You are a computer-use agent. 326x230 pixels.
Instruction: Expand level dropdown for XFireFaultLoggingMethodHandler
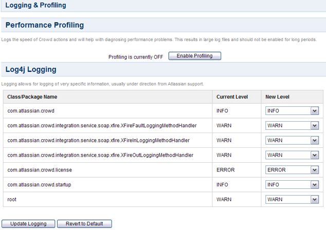292,126
